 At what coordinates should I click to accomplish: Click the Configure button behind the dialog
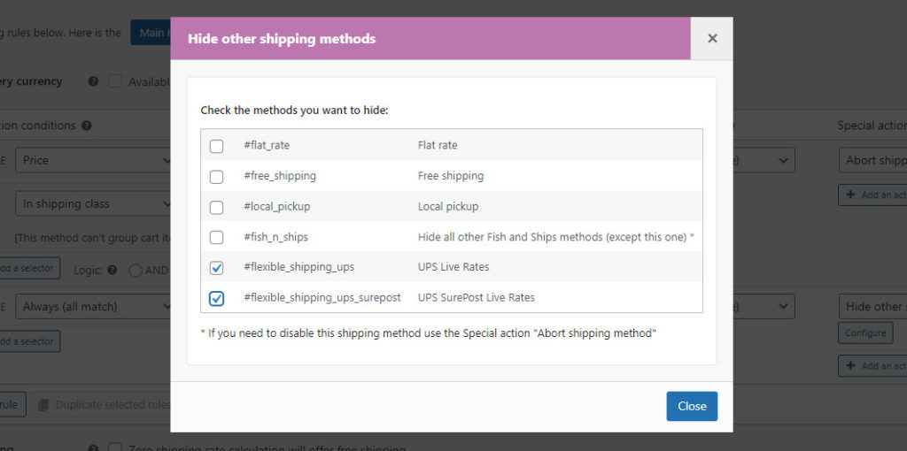click(x=865, y=333)
